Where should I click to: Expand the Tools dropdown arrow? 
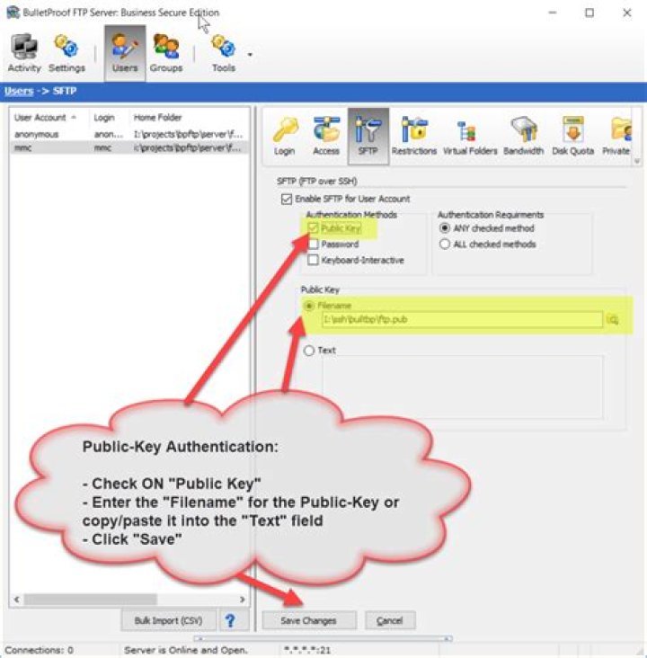coord(250,55)
